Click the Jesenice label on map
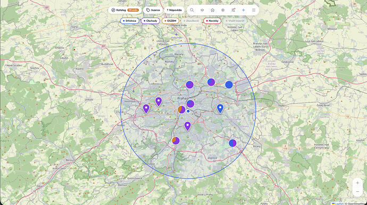Screen dimensions: 367x205 (212, 158)
